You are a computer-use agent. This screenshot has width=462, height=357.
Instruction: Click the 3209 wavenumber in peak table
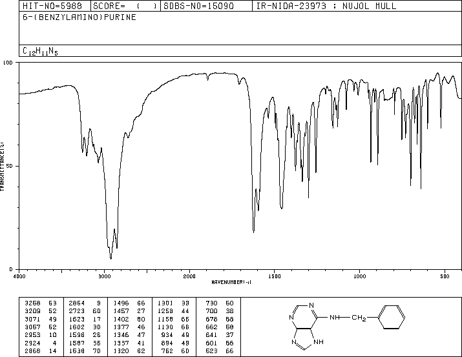tap(32, 311)
